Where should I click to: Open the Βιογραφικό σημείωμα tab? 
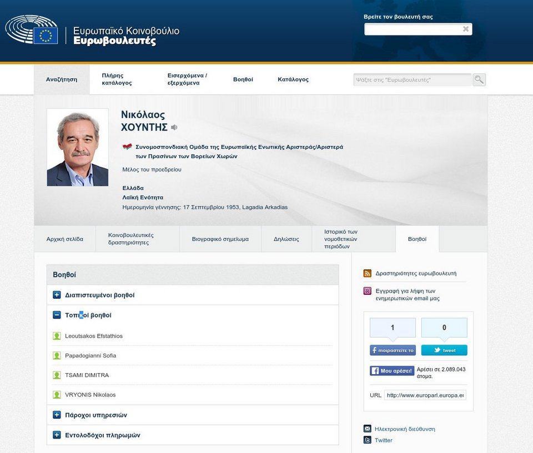click(x=220, y=239)
